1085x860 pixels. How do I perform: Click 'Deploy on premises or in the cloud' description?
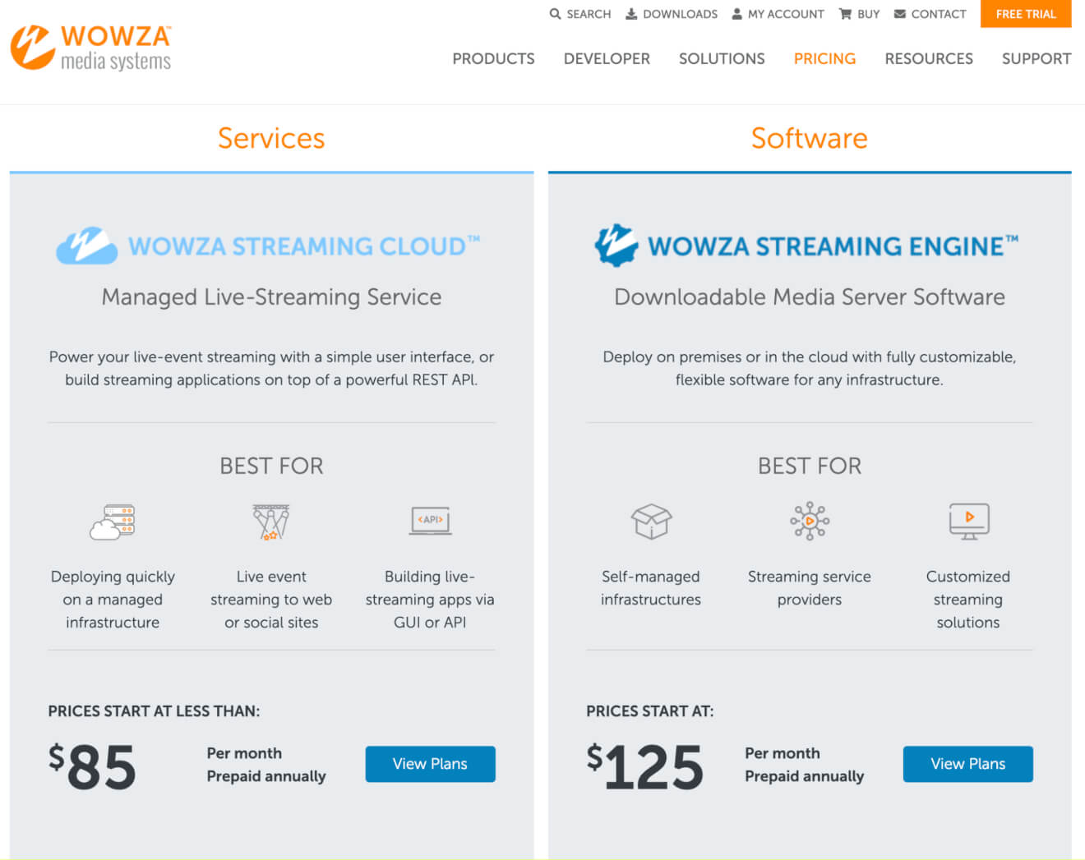810,368
